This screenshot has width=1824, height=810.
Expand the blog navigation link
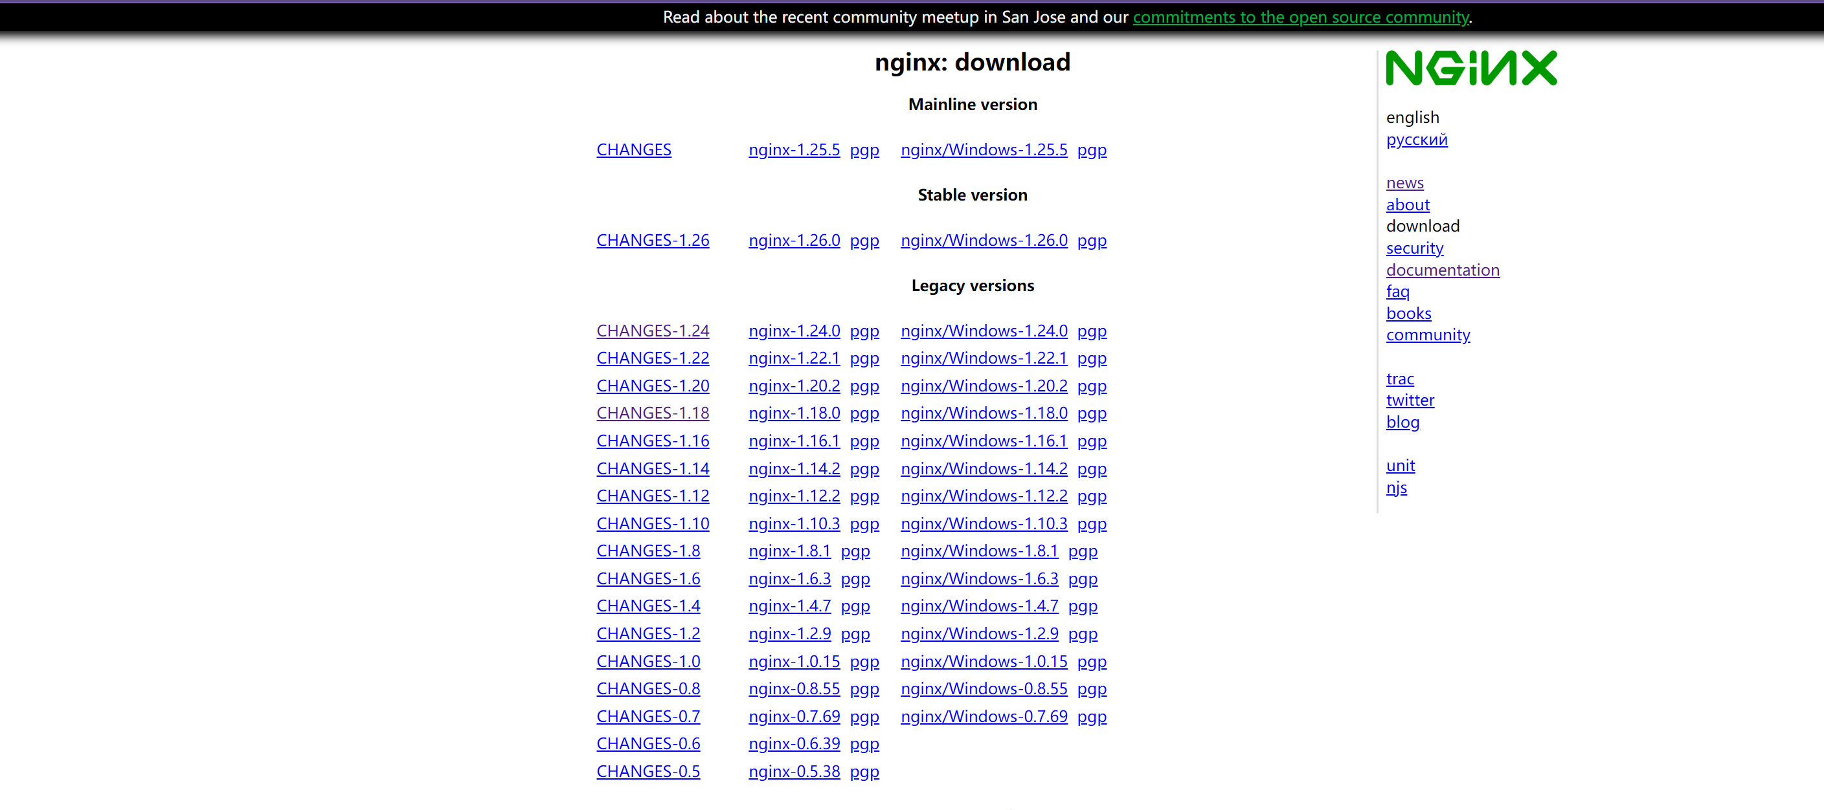tap(1403, 422)
